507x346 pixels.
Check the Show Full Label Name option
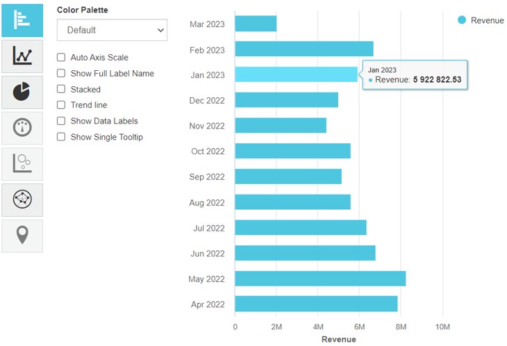(61, 74)
